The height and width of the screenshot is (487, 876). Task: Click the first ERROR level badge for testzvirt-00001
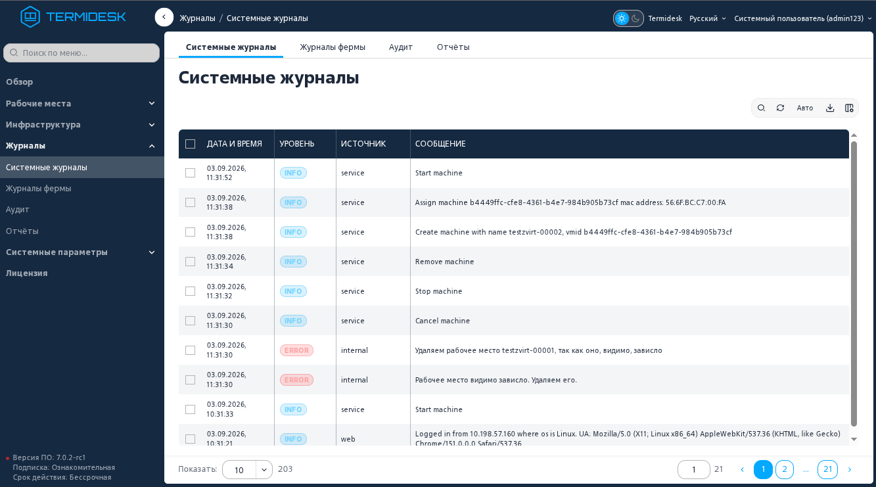(296, 350)
